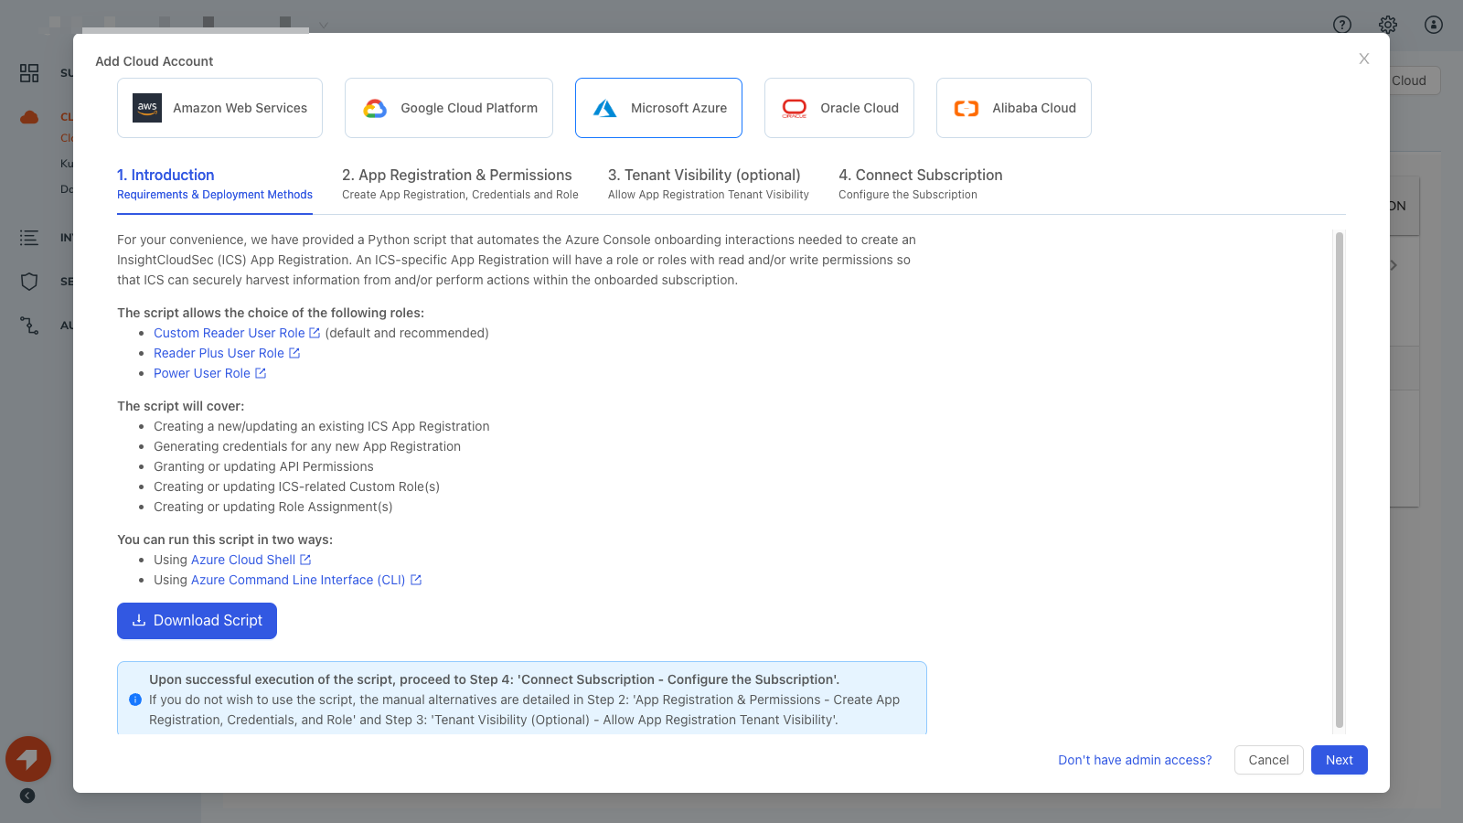
Task: Click external-link icon beside Azure Cloud Shell
Action: click(305, 560)
